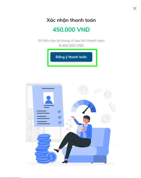Click the faded plant behind the sofa
The image size is (141, 178).
click(x=69, y=125)
